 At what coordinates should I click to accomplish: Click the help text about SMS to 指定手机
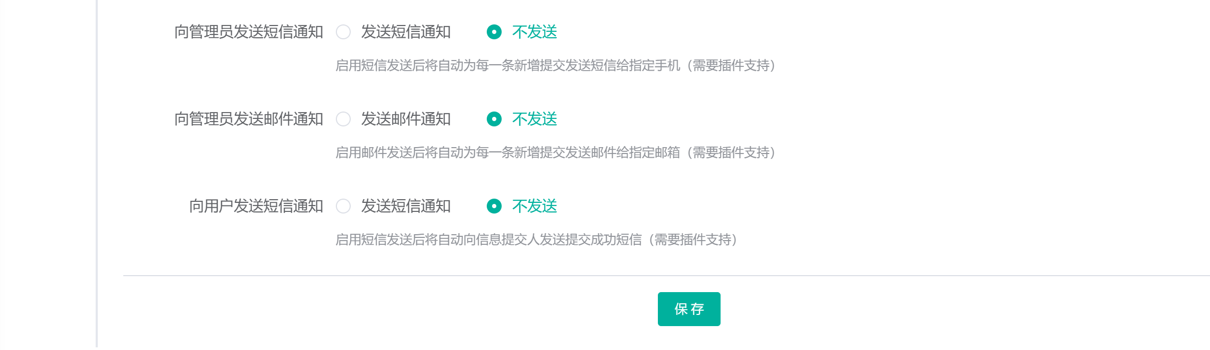pyautogui.click(x=555, y=65)
